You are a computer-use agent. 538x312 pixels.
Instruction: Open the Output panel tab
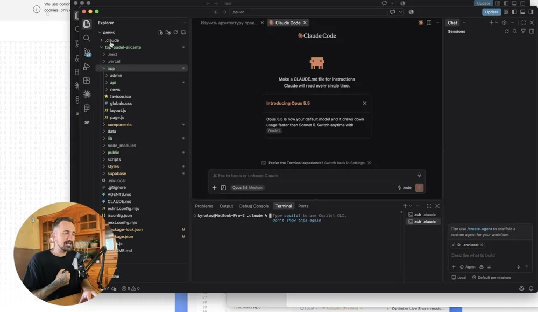point(226,206)
